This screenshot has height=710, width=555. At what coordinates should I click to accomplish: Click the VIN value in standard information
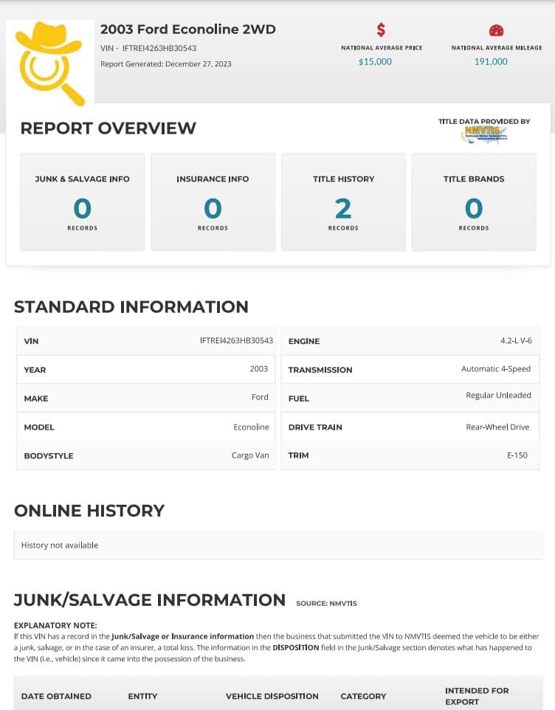coord(236,340)
